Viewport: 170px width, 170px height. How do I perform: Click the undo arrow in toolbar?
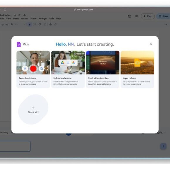click(3, 25)
